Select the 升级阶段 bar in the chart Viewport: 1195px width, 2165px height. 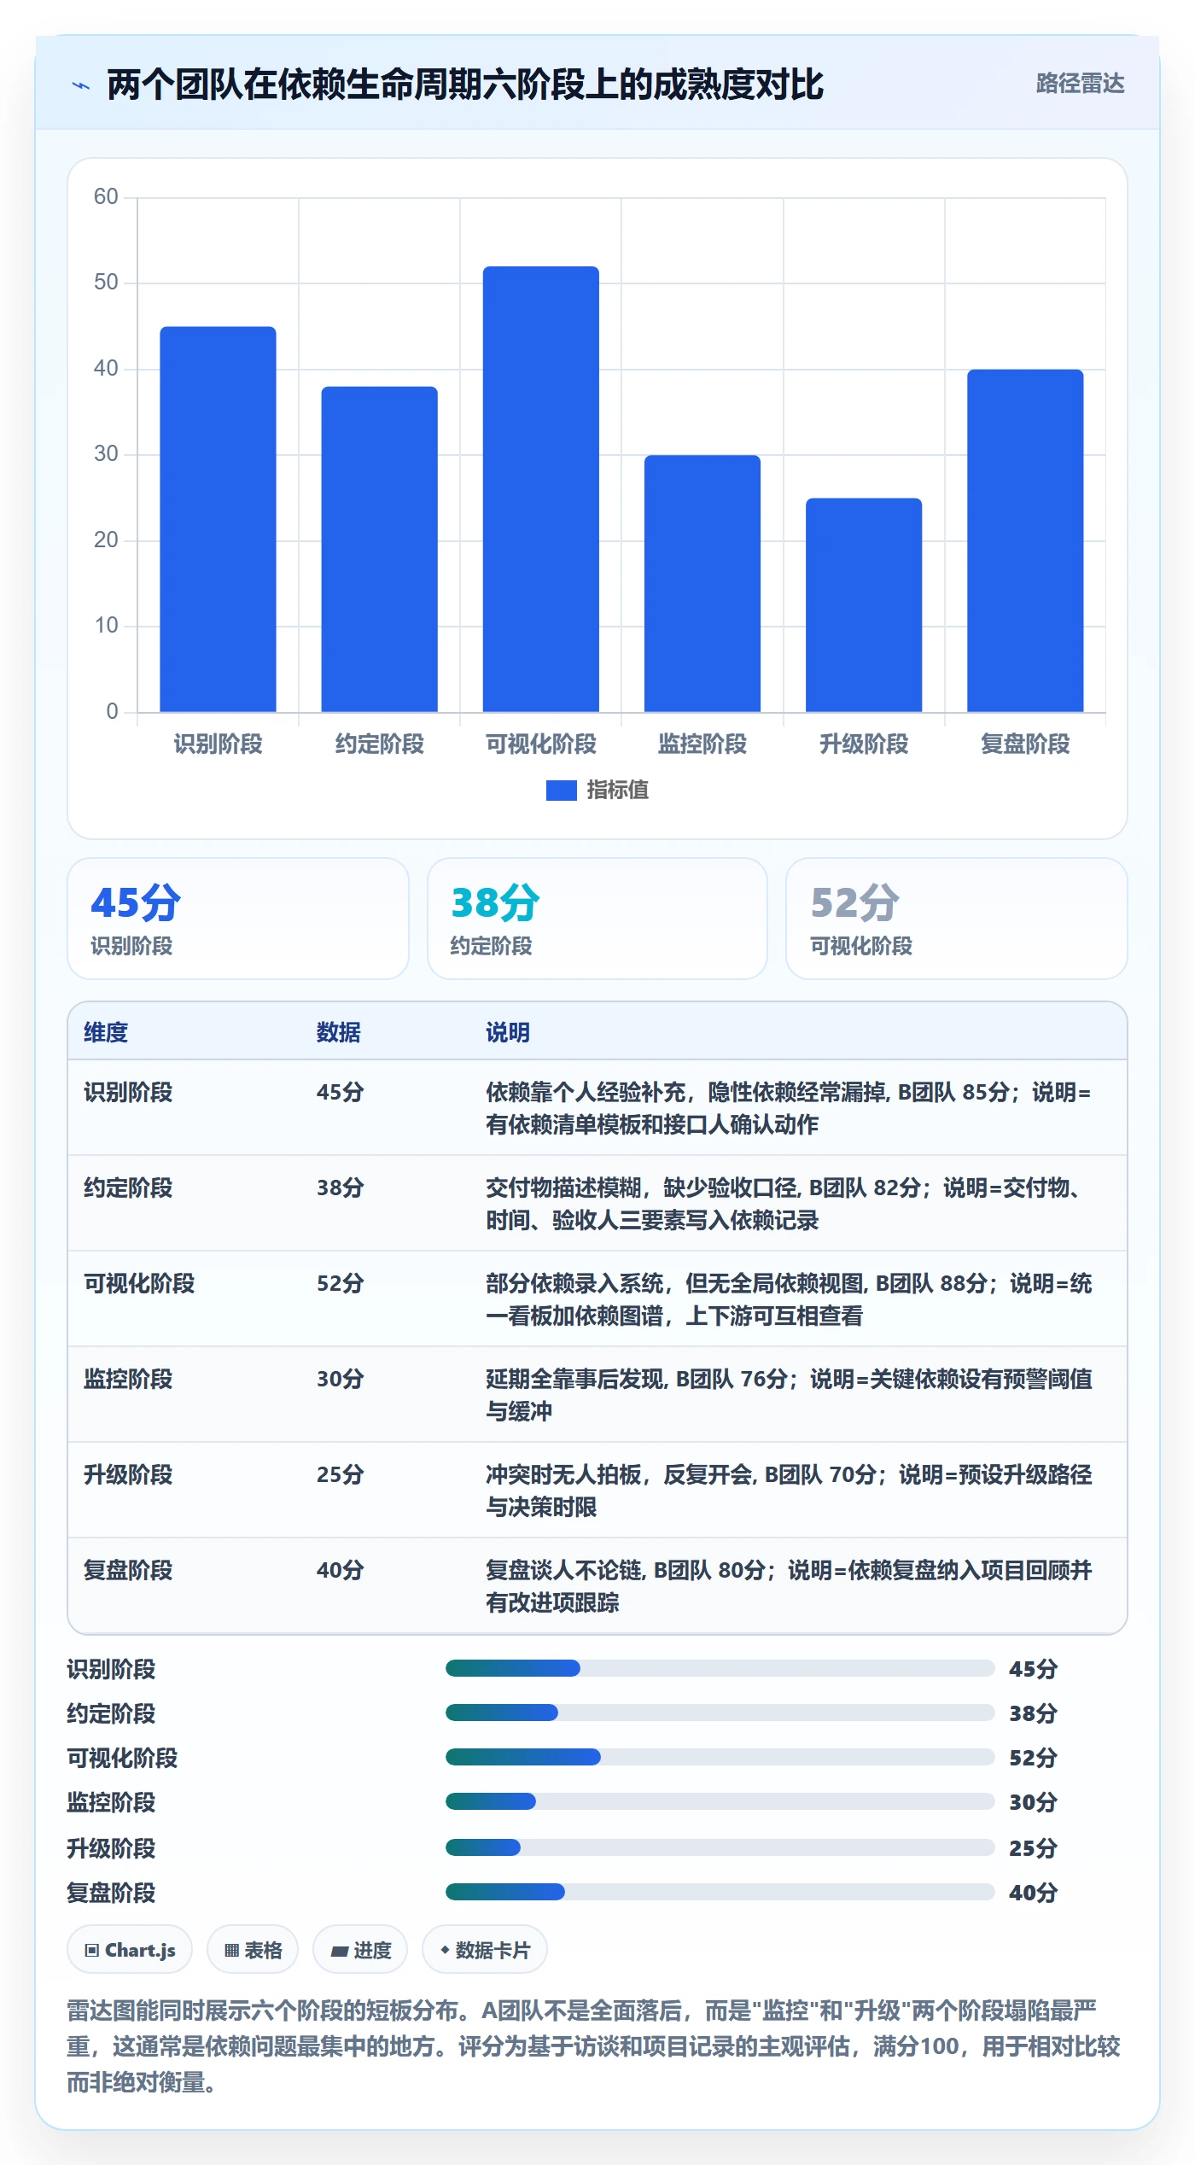point(863,604)
